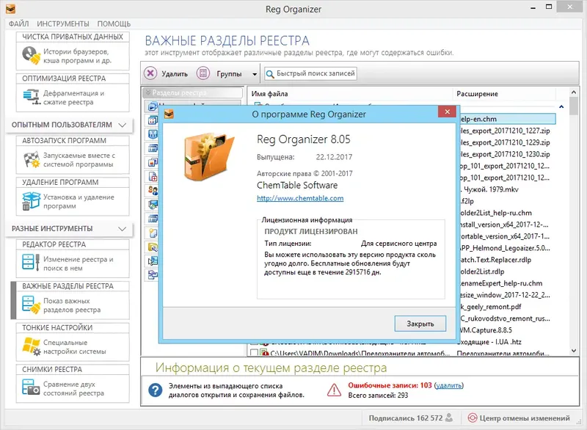Image resolution: width=587 pixels, height=430 pixels.
Task: Select 'ОПТИМИЗАЦИЯ РЕЕСТРА' sidebar item
Action: pos(73,92)
